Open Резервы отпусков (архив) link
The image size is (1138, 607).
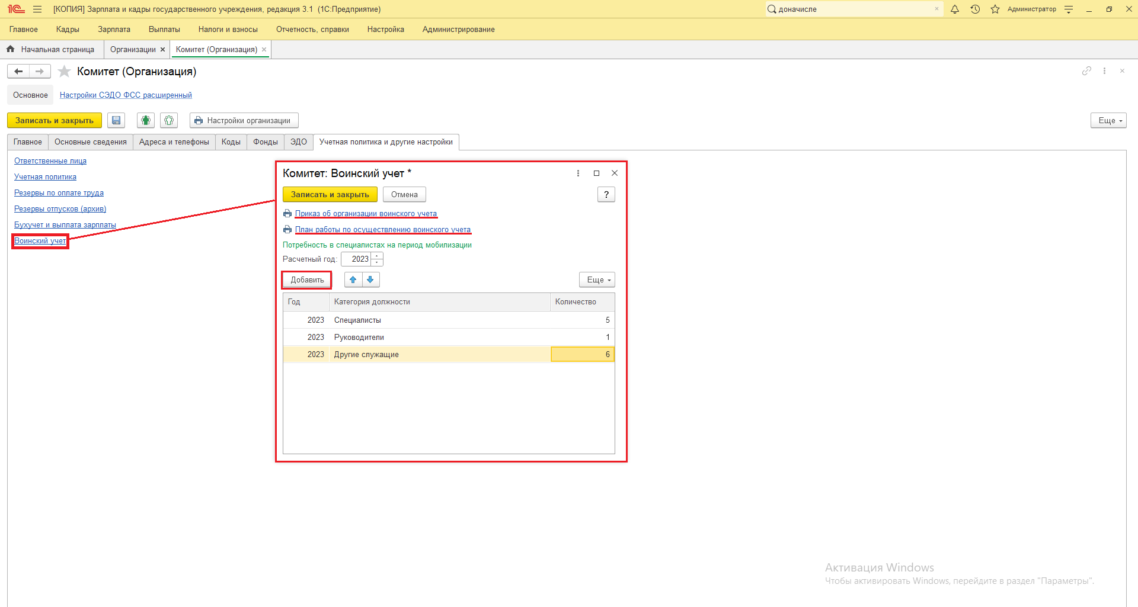[60, 209]
